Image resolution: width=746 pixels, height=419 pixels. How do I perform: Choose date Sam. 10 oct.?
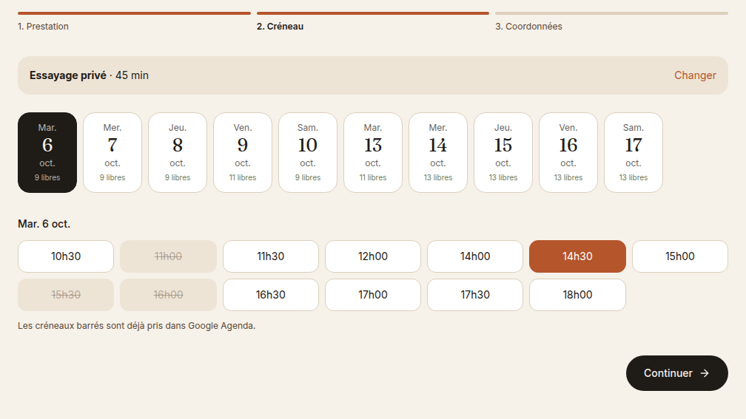(x=308, y=152)
